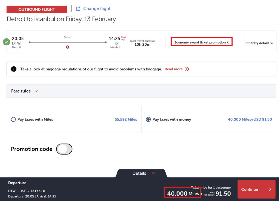Click the 55,592 Miles price
Viewport: 279px width, 201px height.
click(126, 119)
